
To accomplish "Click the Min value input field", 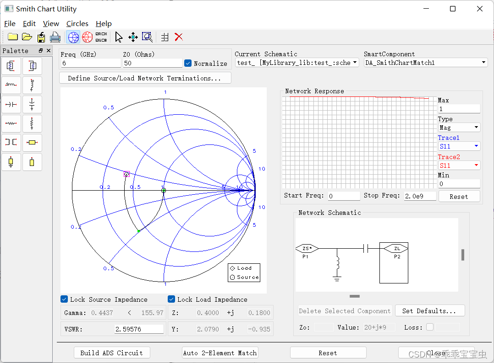I will [x=459, y=183].
